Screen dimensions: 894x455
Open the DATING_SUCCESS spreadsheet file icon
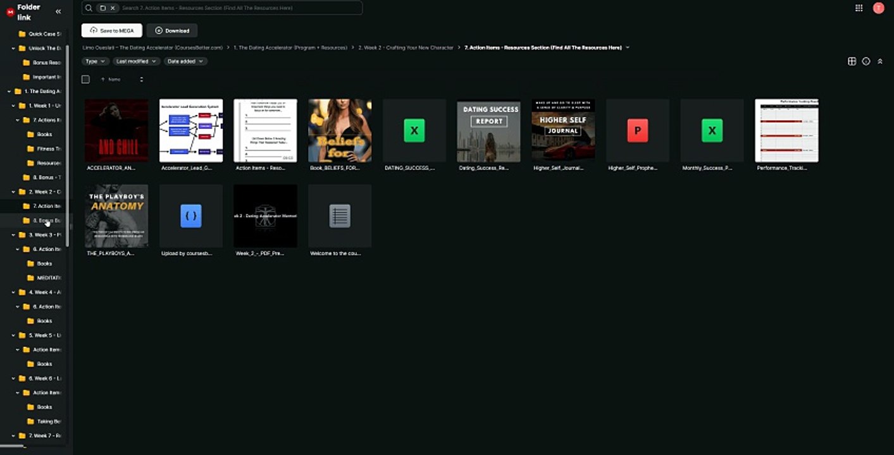(414, 130)
